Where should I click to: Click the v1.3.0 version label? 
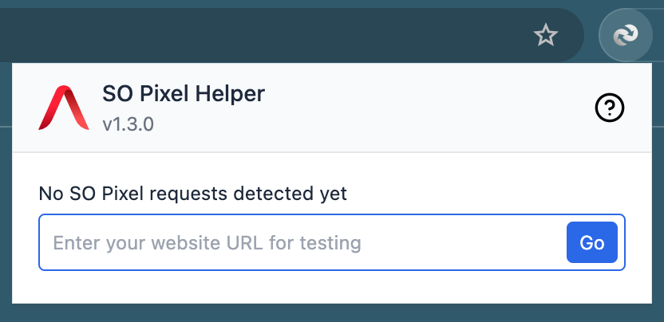[x=128, y=124]
